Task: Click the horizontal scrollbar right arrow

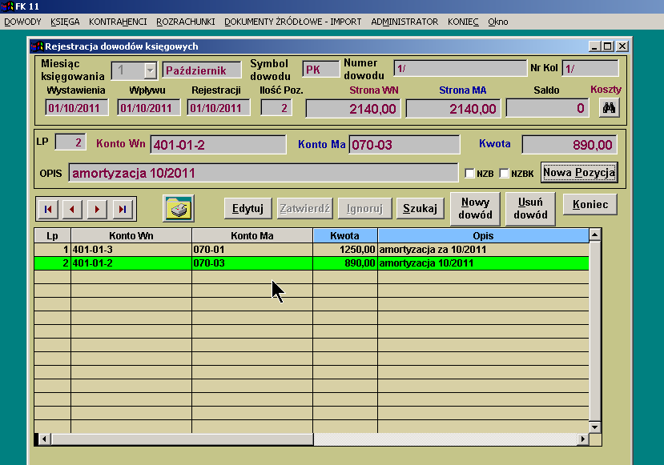Action: pos(583,439)
